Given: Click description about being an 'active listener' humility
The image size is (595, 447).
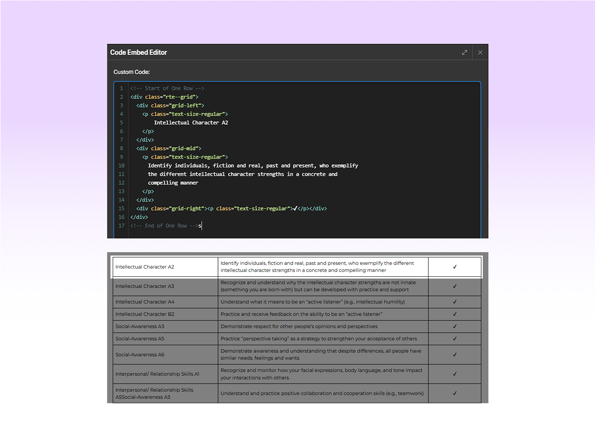Looking at the screenshot, I should [x=313, y=302].
